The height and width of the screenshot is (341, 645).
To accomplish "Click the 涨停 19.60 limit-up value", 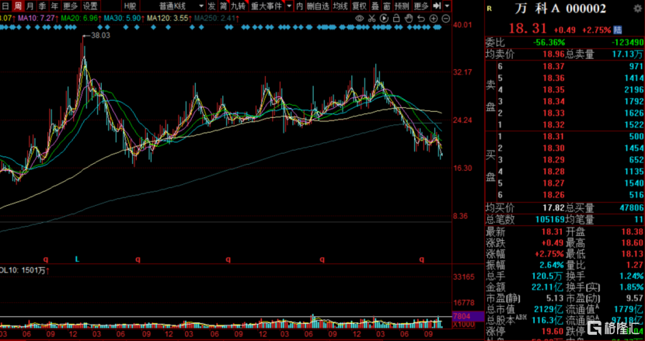I will click(x=553, y=330).
